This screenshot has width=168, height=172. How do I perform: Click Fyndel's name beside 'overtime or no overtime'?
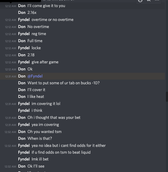[24, 20]
